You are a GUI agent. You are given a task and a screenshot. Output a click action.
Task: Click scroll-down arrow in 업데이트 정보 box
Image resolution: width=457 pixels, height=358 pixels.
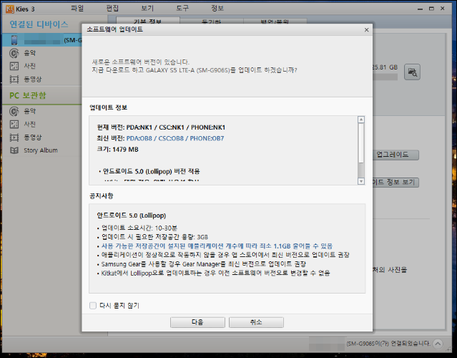click(361, 181)
